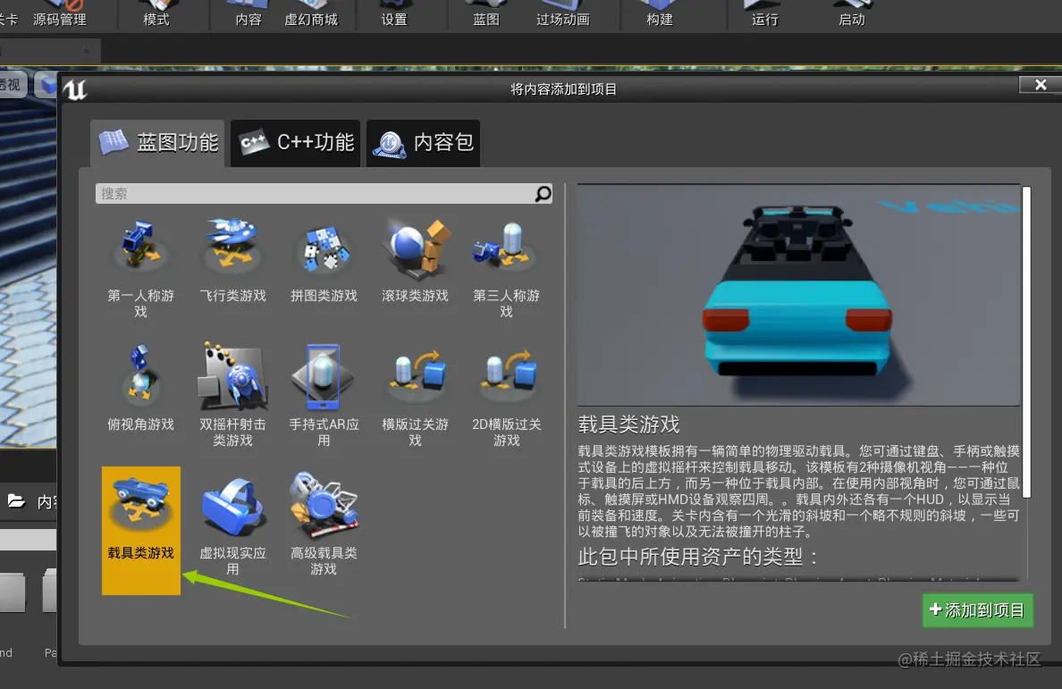Switch to the C++功能 tab
Viewport: 1062px width, 689px height.
point(295,143)
